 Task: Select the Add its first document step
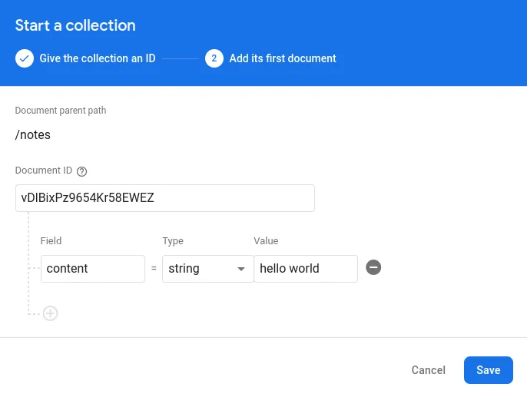(282, 58)
